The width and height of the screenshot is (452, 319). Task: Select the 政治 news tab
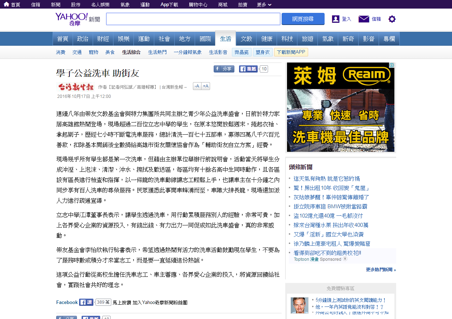pyautogui.click(x=83, y=39)
